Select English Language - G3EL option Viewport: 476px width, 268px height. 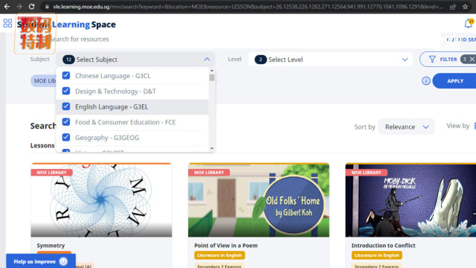(132, 107)
